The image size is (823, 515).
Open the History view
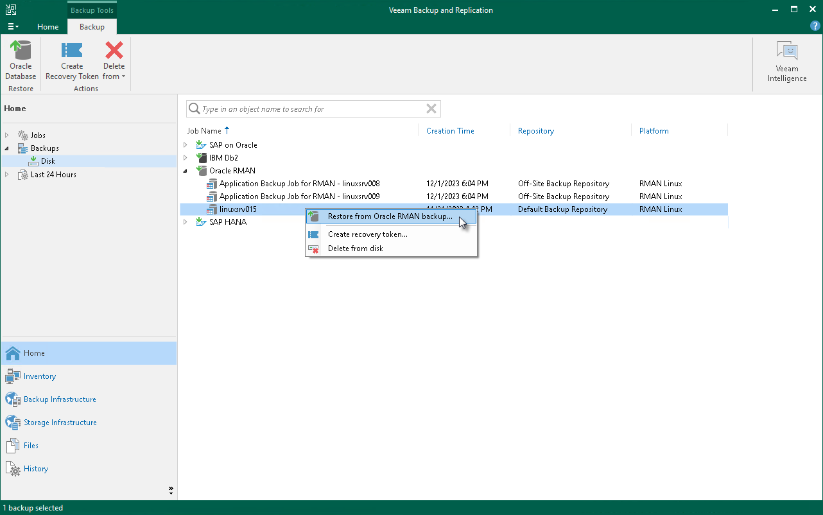35,469
